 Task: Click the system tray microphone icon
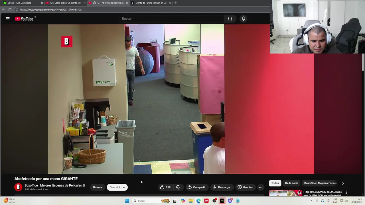[328, 201]
